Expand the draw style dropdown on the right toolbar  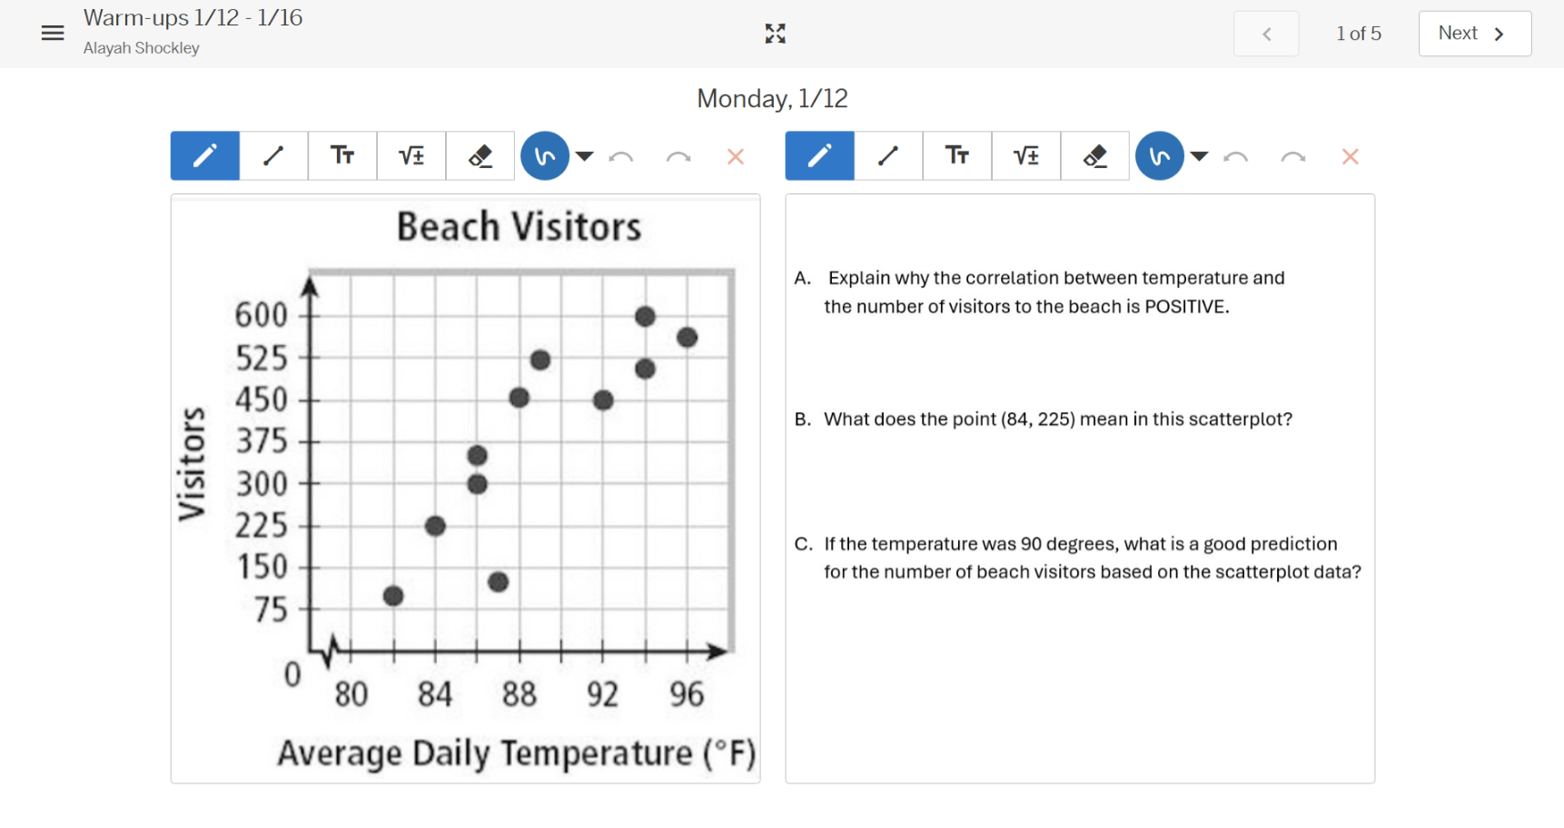coord(1201,155)
